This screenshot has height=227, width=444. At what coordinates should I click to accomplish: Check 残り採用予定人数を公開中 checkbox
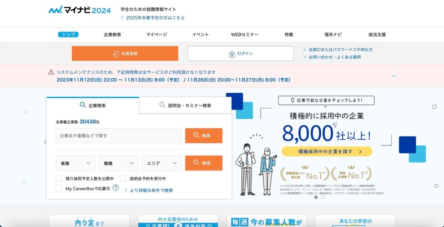tap(59, 179)
